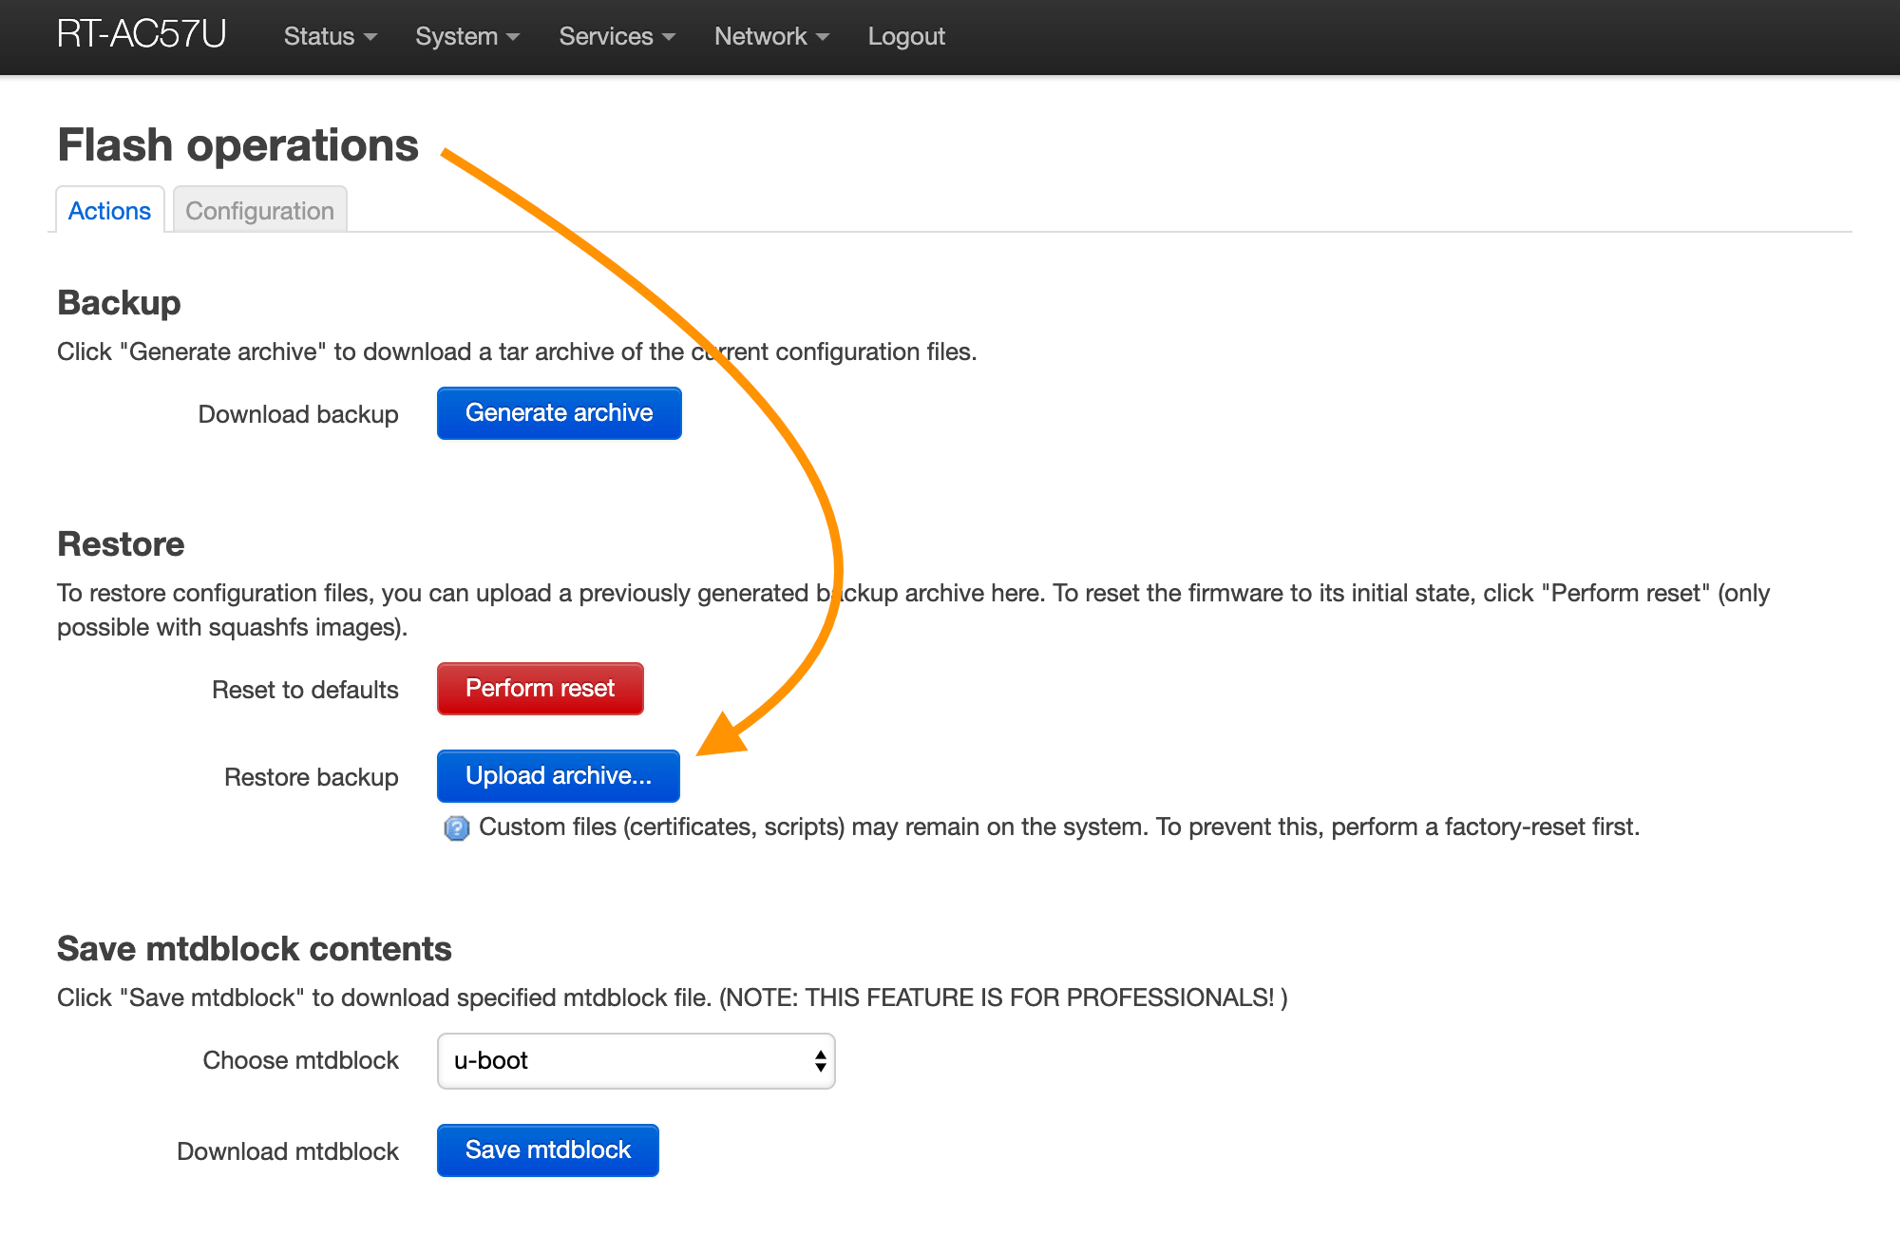The image size is (1900, 1235).
Task: Click the Save mtdblock button
Action: coord(547,1150)
